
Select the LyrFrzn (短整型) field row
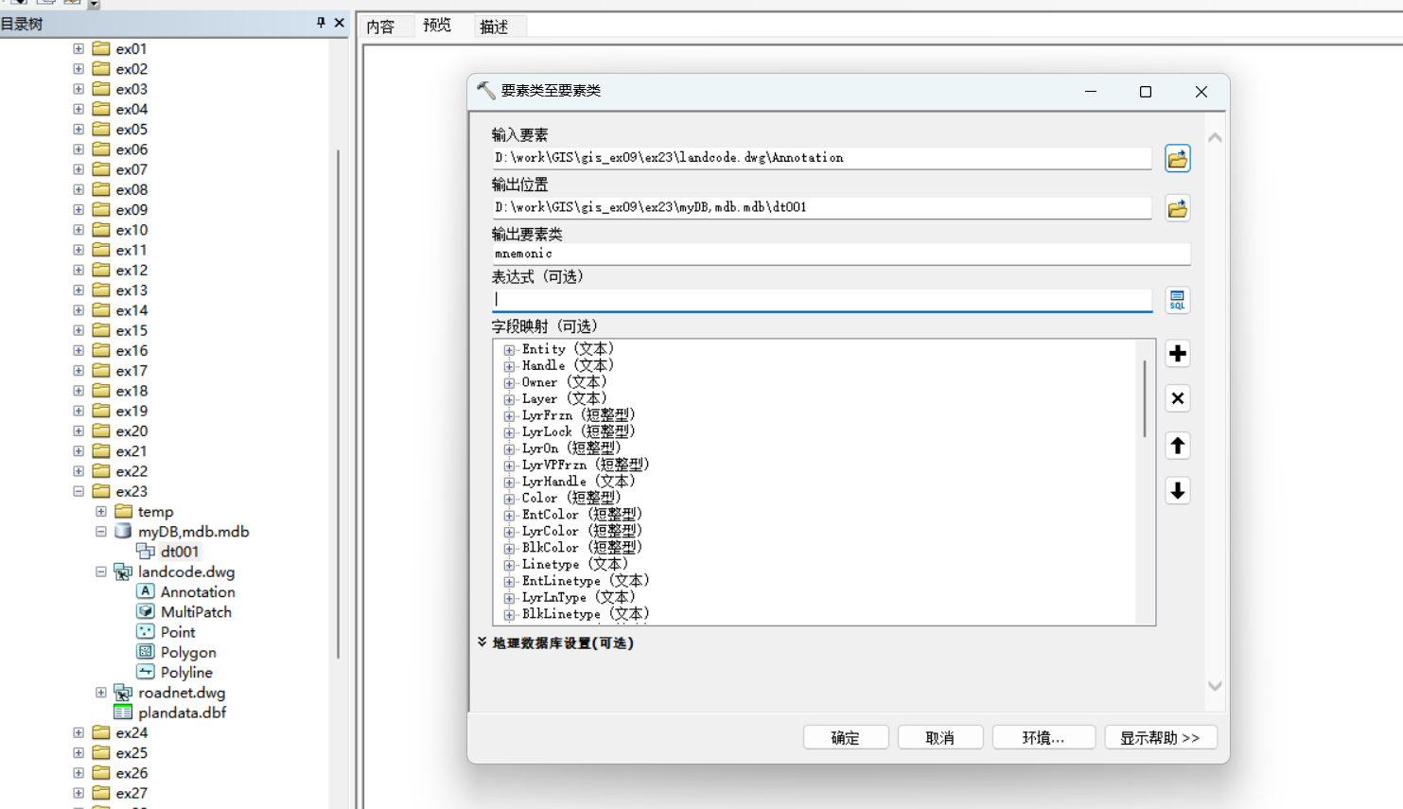[x=578, y=415]
